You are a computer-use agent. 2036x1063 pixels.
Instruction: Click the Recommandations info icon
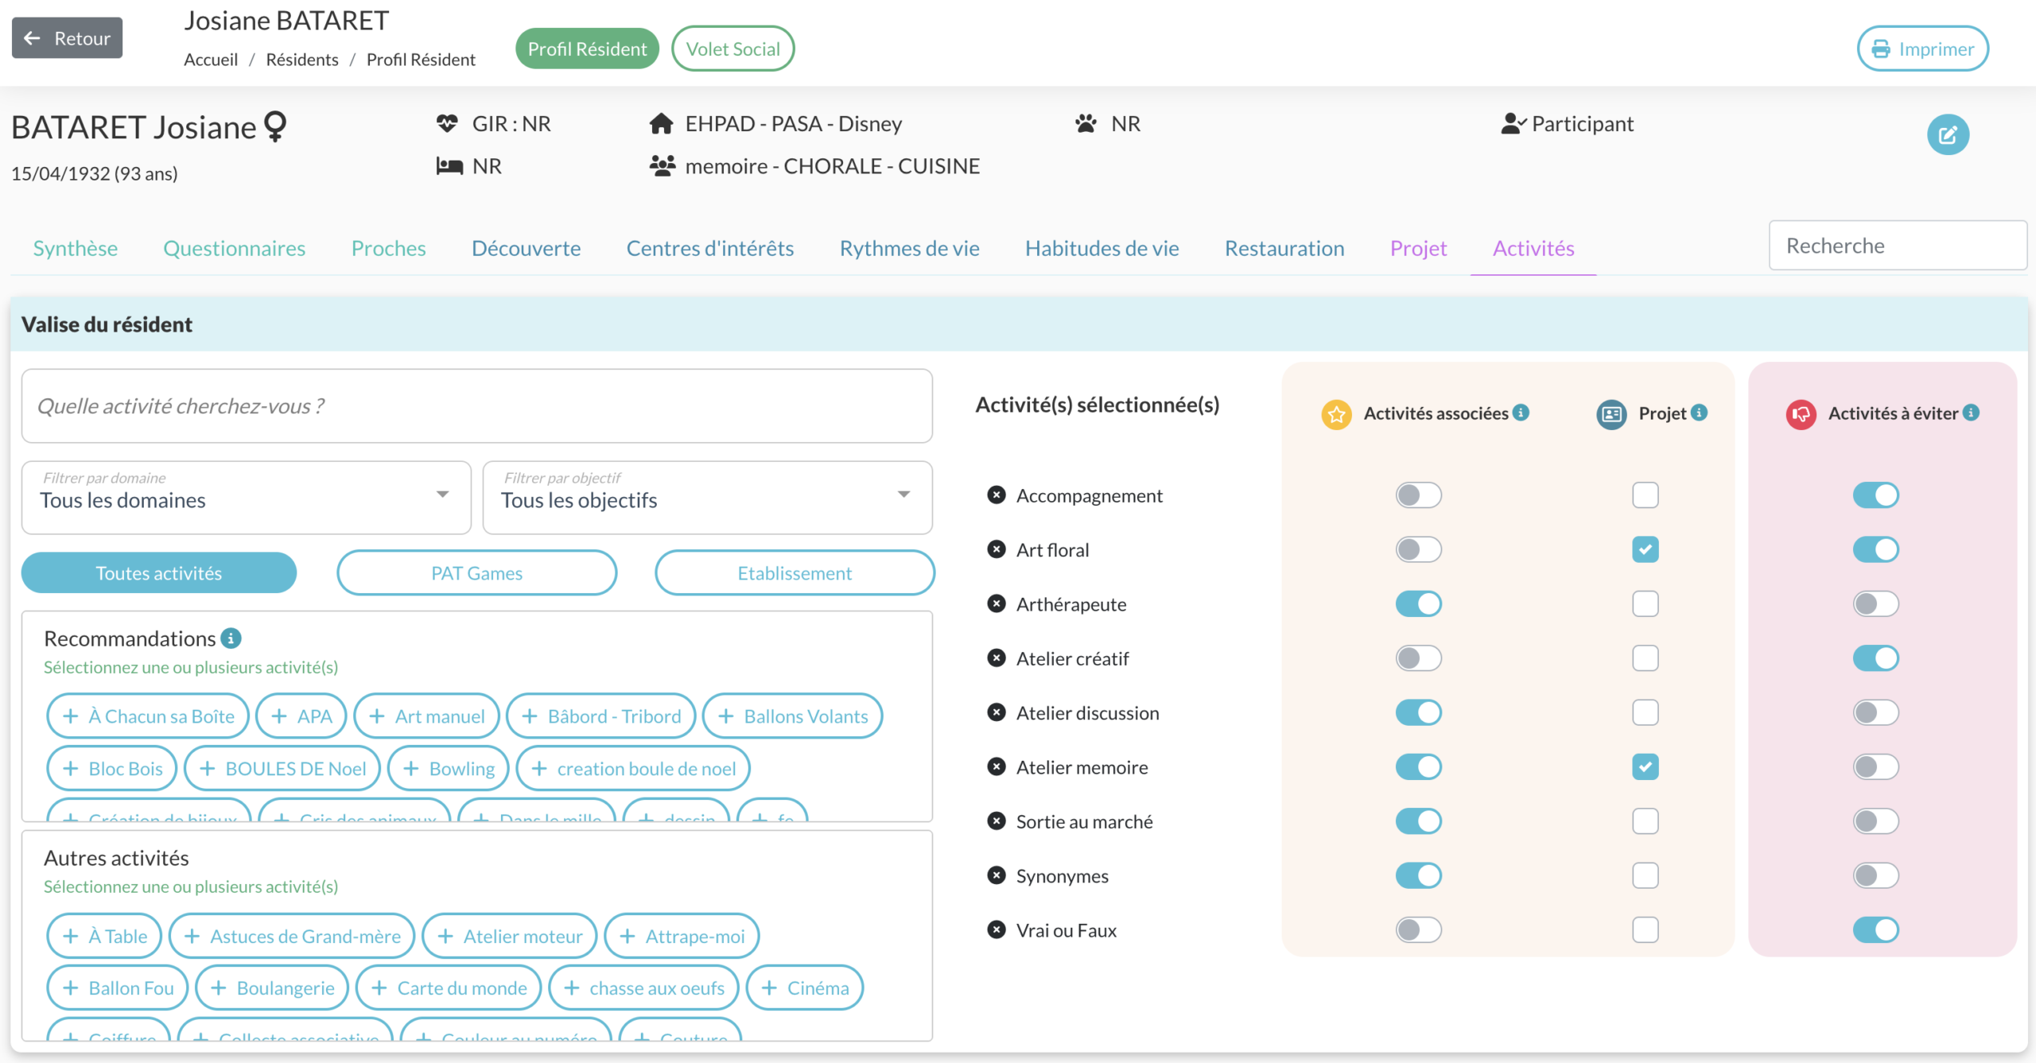point(231,638)
